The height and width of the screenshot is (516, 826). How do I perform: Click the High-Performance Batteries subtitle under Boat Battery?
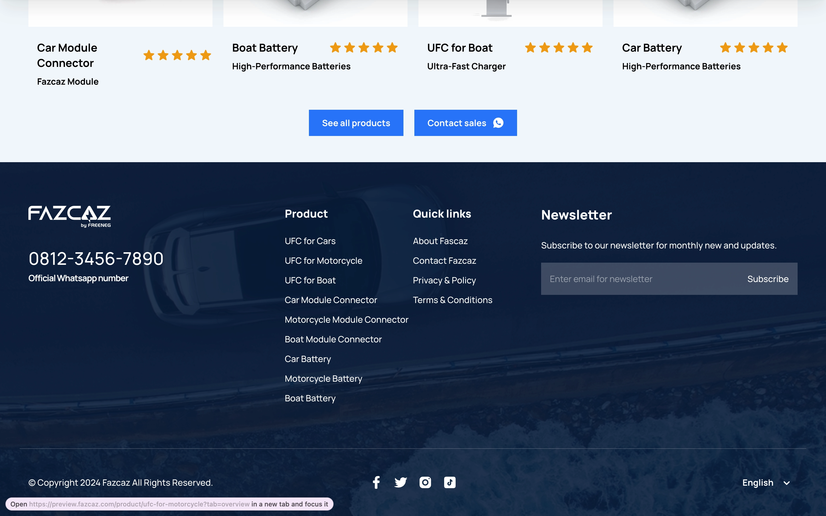(x=291, y=66)
